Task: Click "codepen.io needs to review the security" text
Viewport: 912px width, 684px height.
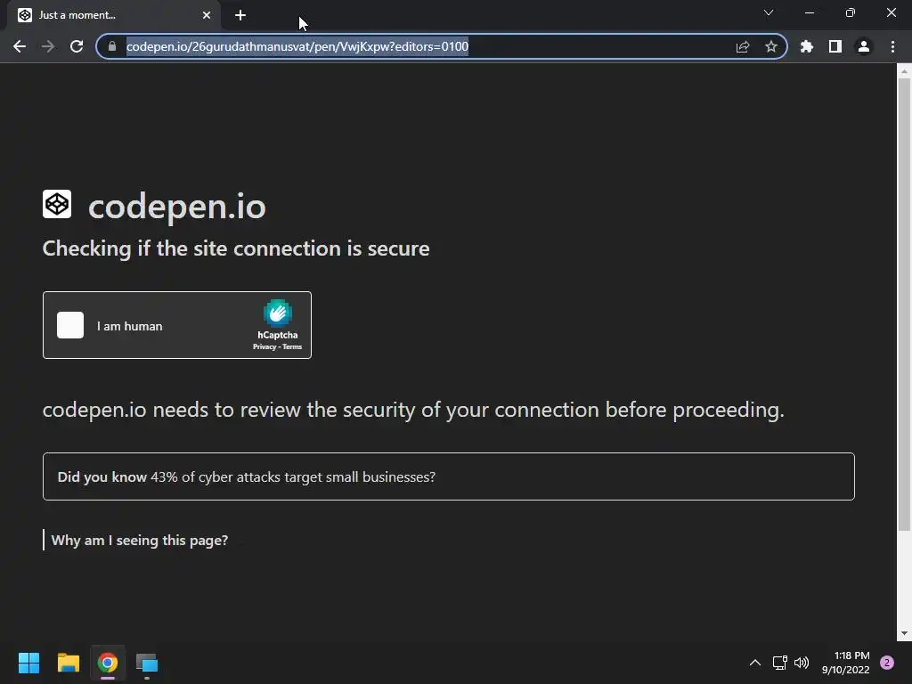Action: [413, 410]
